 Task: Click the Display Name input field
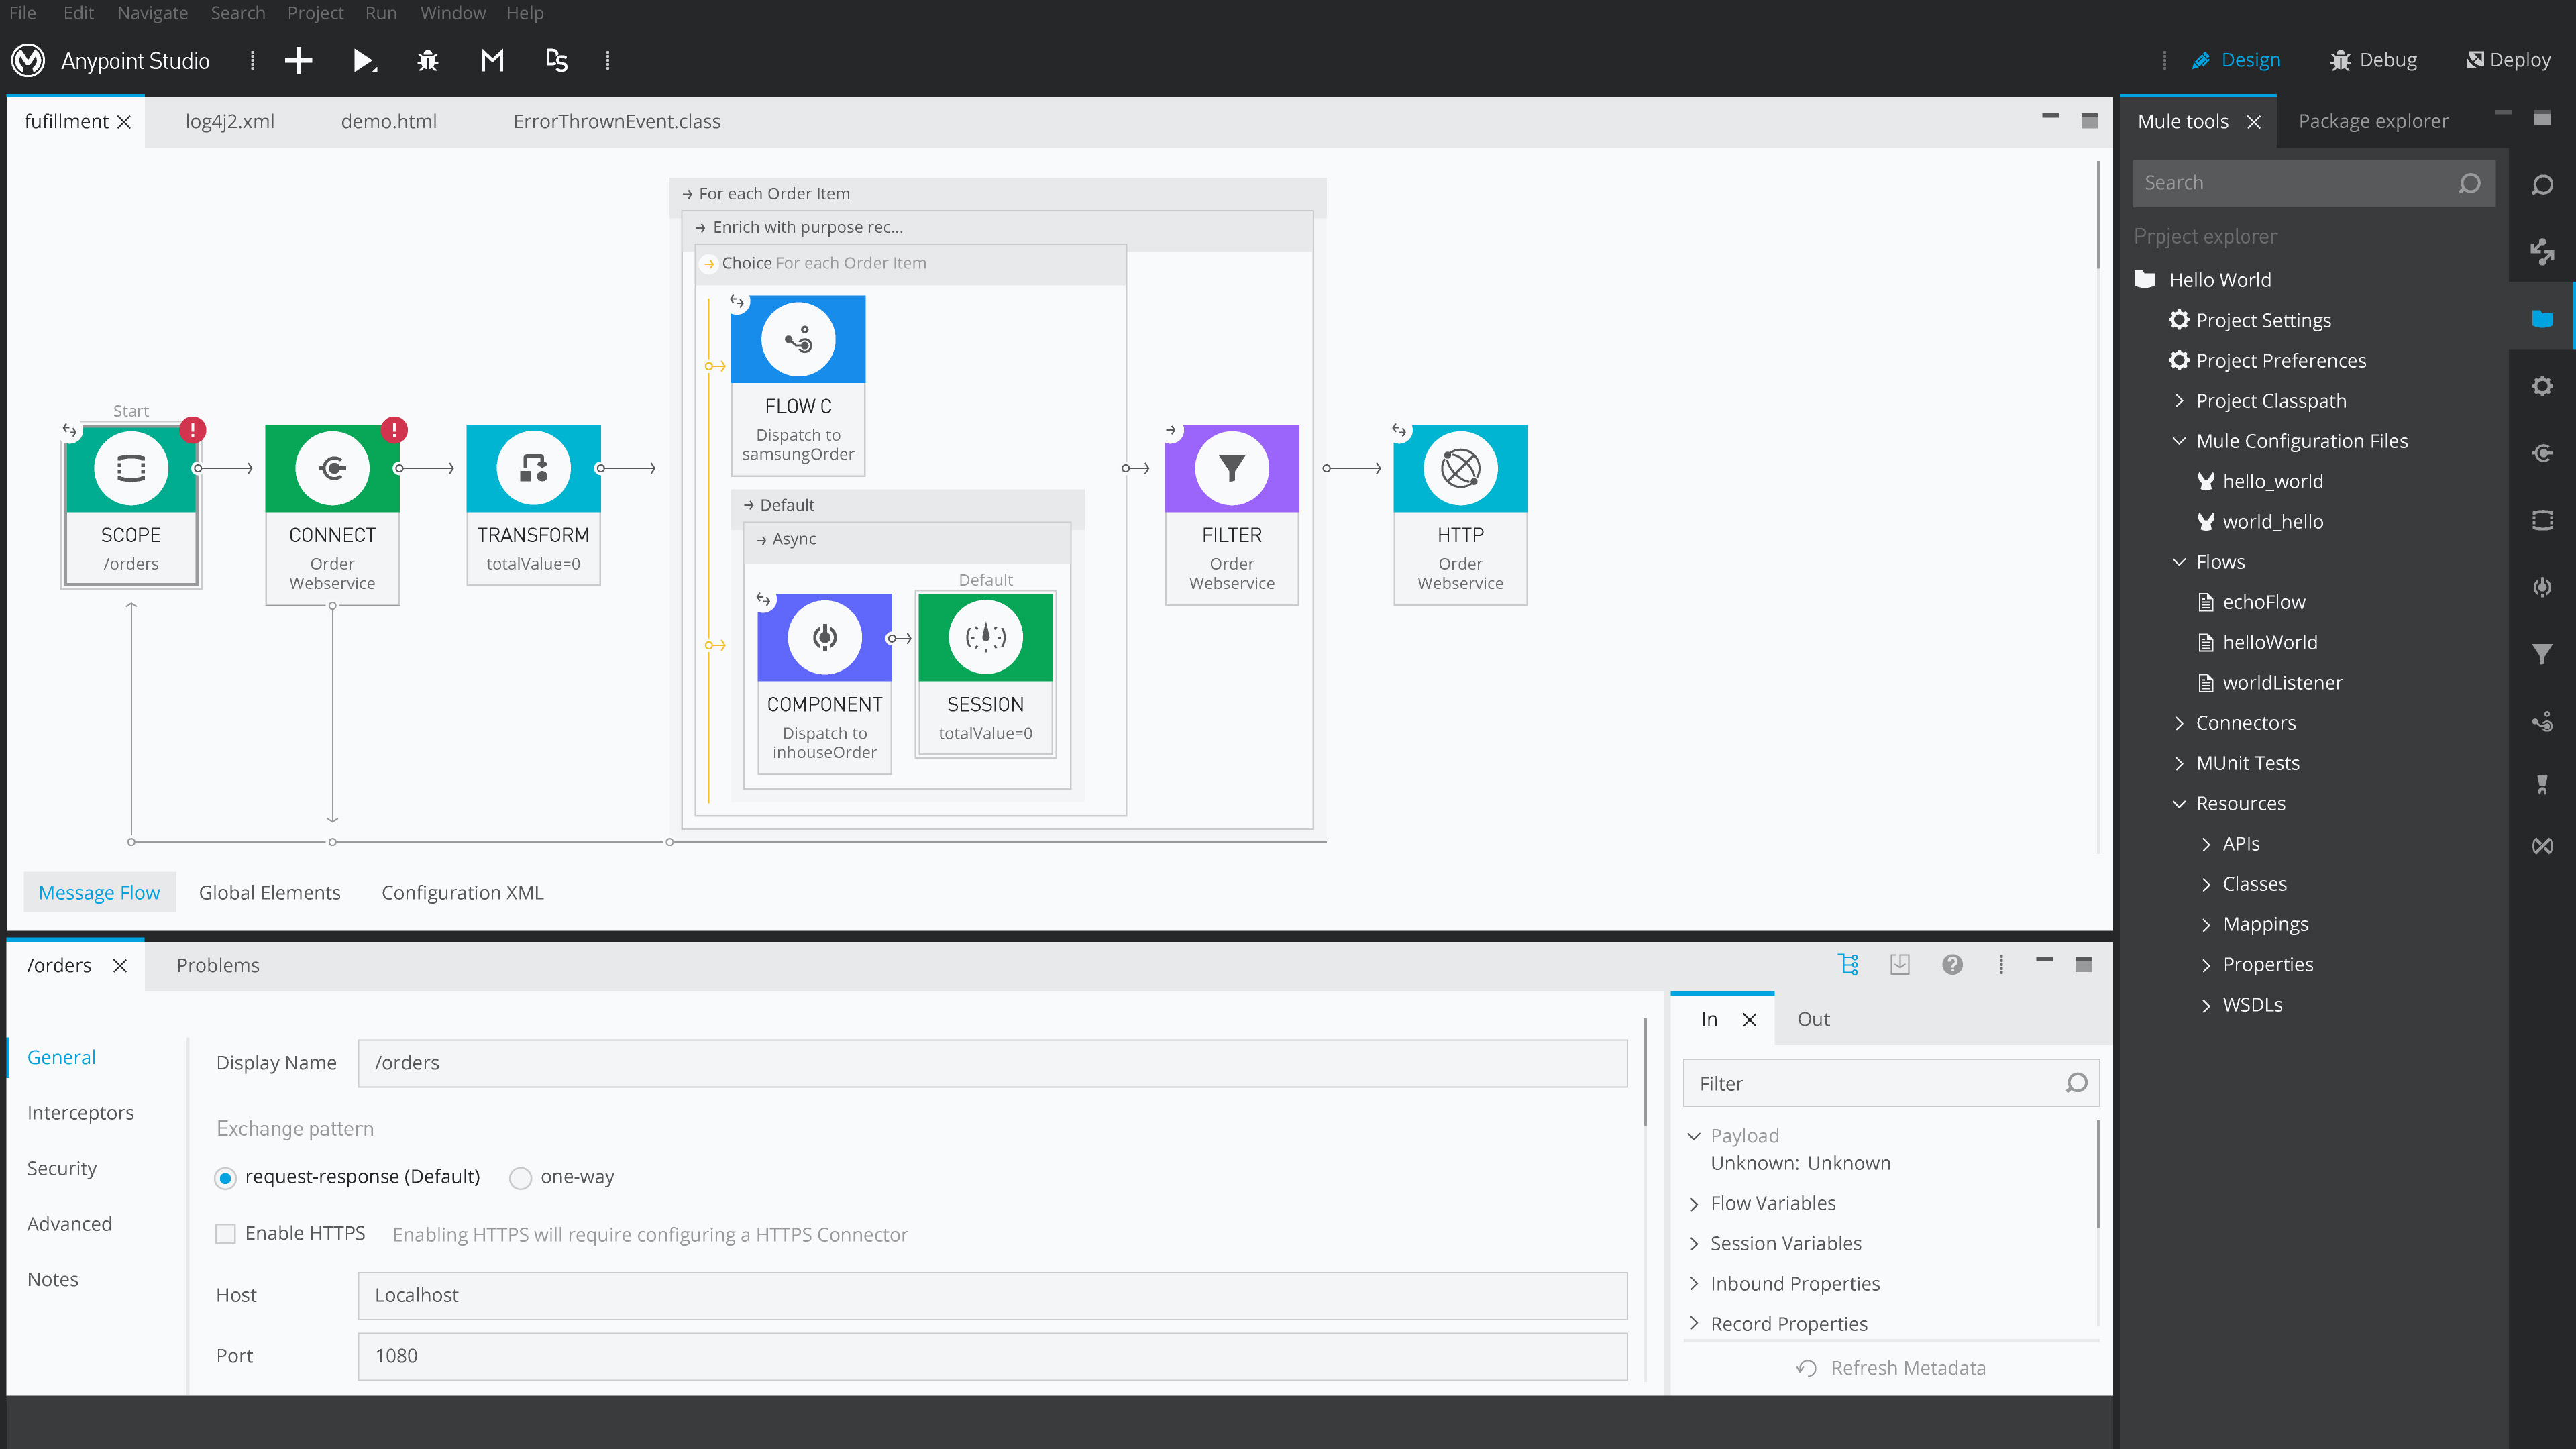pos(992,1063)
